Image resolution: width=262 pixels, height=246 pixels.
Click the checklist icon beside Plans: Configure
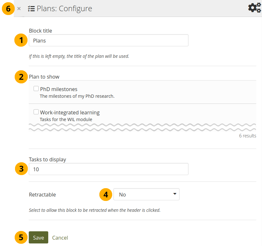[x=31, y=9]
